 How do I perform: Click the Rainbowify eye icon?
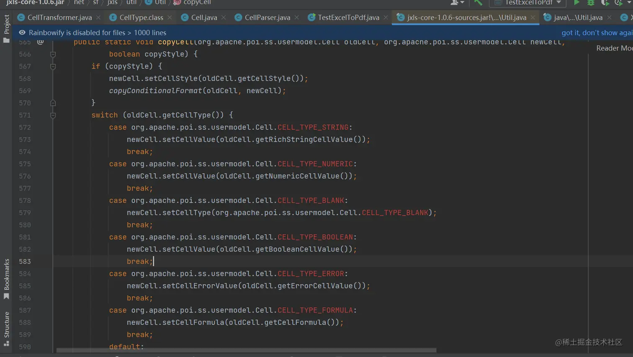(22, 33)
